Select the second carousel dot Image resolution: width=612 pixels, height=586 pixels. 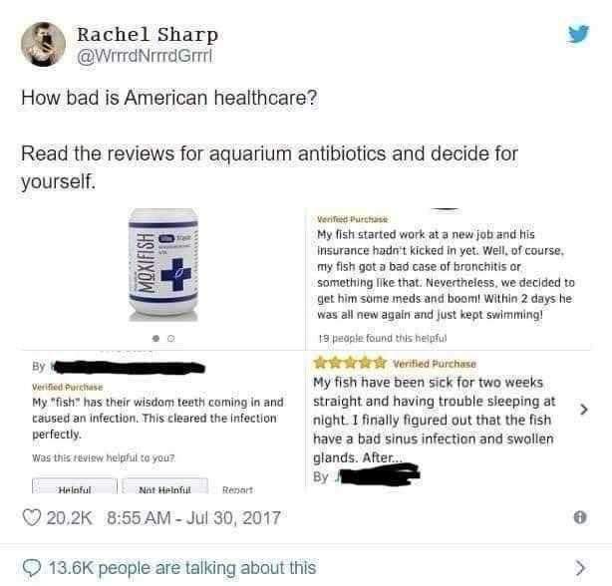point(170,338)
